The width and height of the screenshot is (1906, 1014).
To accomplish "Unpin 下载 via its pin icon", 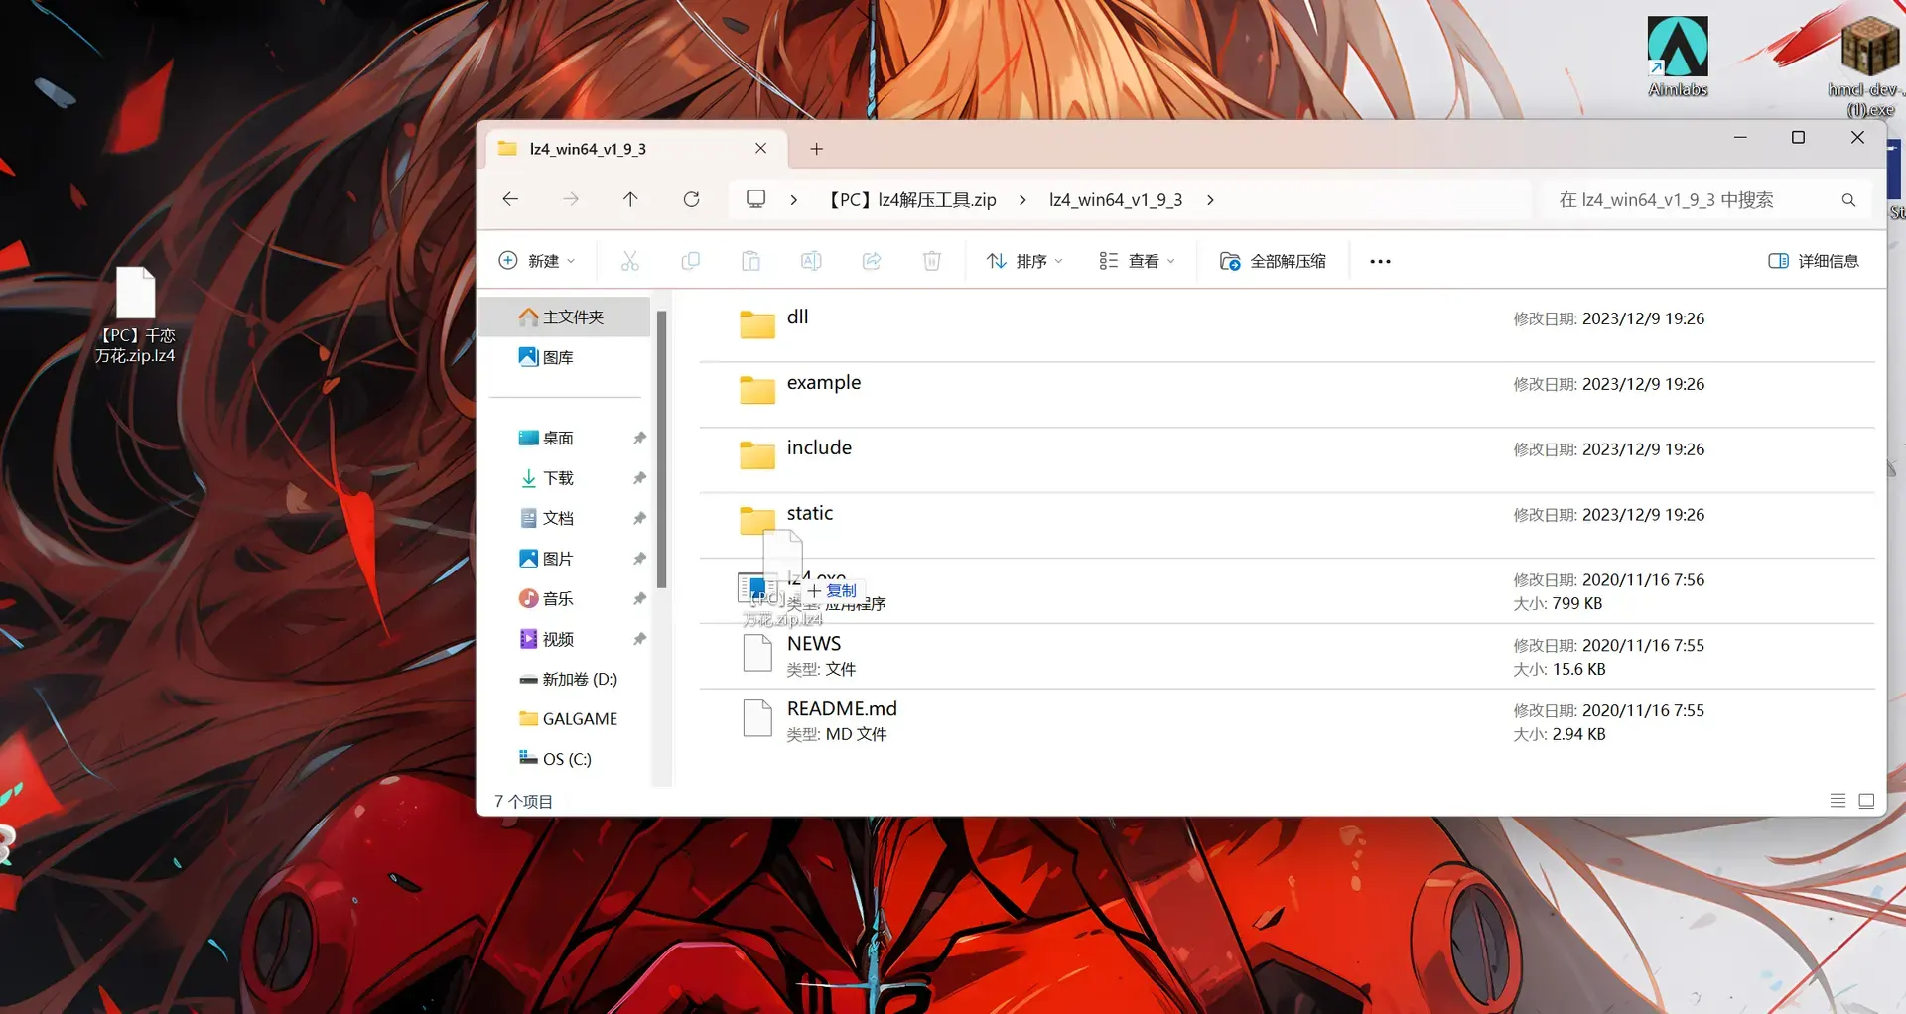I will (639, 478).
